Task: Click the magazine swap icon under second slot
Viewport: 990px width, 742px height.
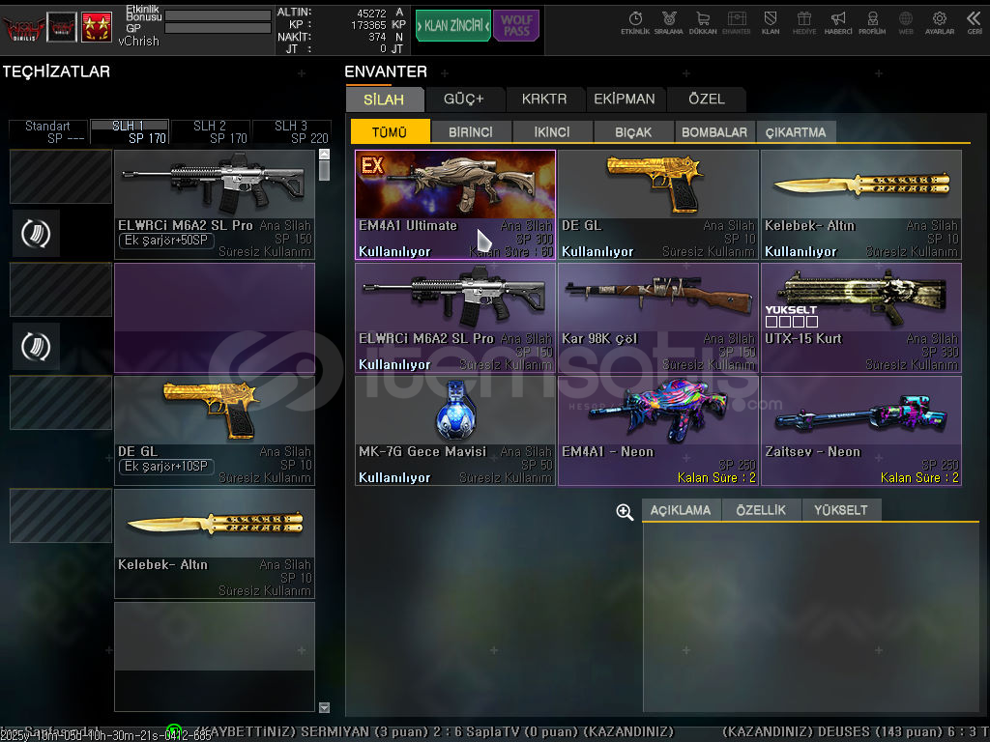Action: coord(36,347)
